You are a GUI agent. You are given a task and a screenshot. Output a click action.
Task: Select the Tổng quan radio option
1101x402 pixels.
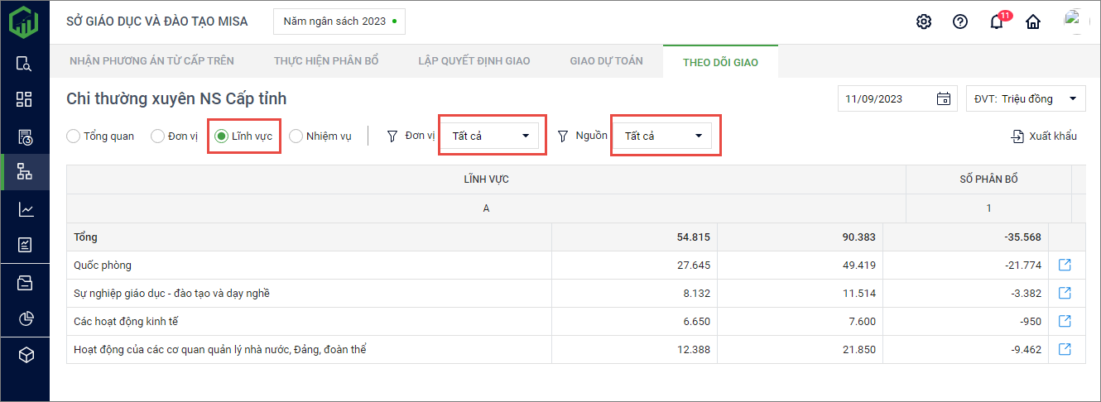(x=74, y=136)
